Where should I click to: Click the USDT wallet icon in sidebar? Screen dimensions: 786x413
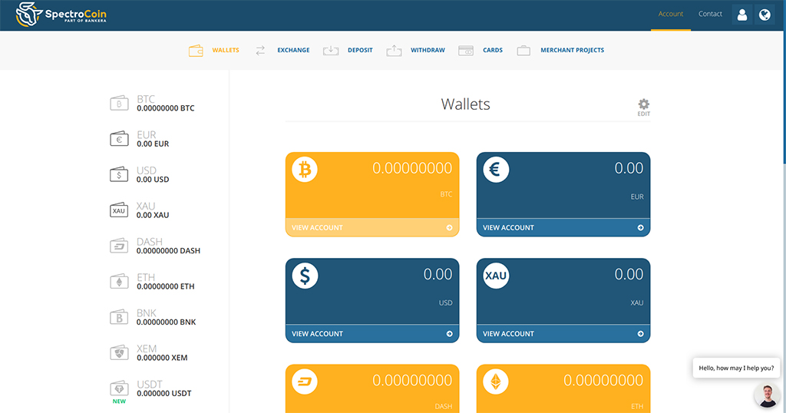point(119,388)
